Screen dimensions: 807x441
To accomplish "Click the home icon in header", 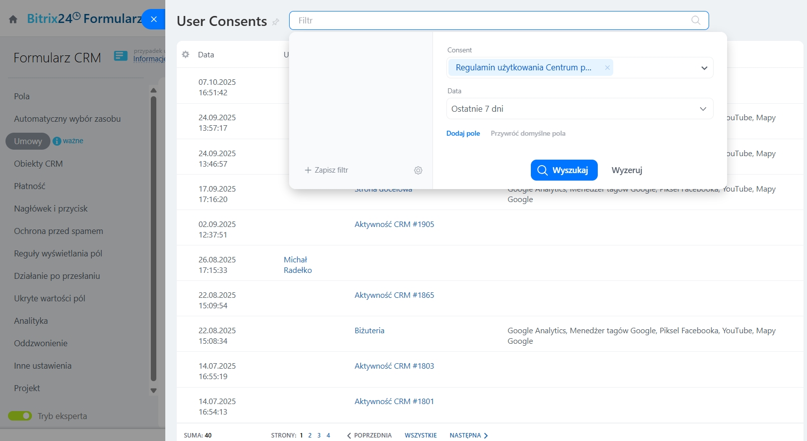I will click(13, 19).
